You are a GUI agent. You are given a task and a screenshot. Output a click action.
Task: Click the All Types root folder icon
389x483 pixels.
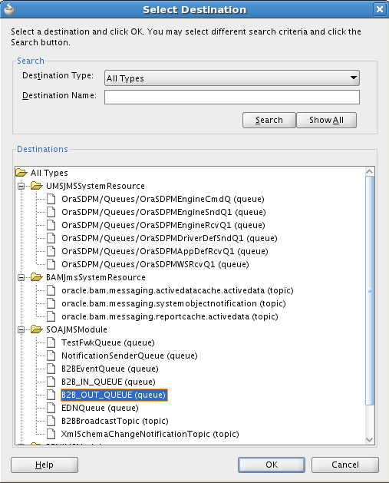pos(21,173)
